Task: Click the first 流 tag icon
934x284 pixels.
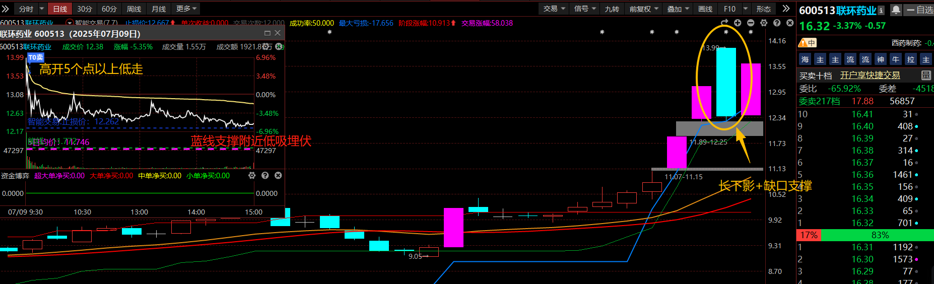Action: pyautogui.click(x=850, y=59)
